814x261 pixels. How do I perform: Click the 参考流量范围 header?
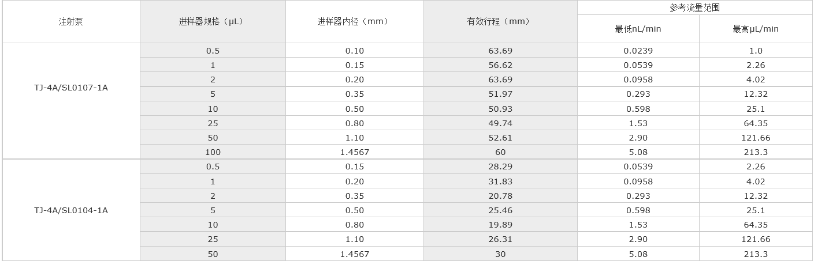(x=694, y=8)
